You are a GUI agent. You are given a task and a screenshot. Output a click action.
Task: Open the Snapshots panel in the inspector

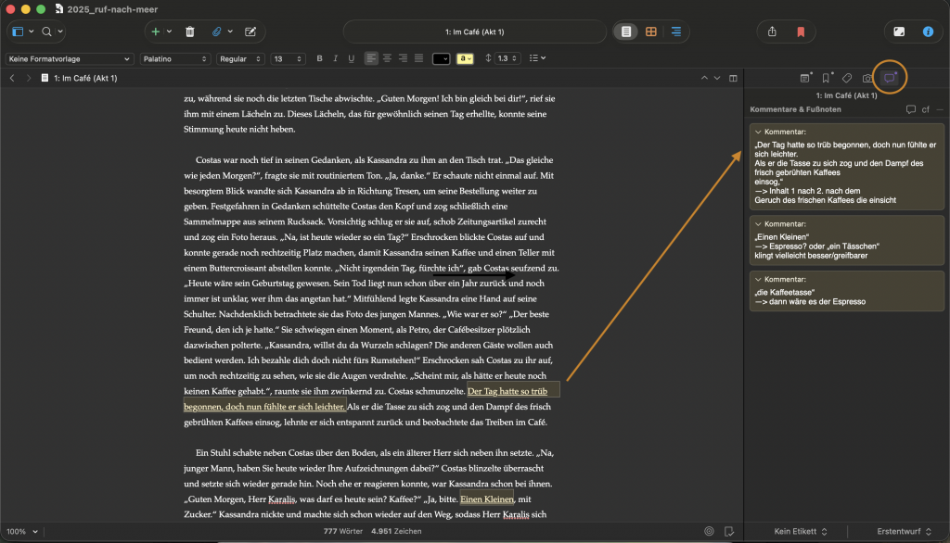[x=867, y=78]
